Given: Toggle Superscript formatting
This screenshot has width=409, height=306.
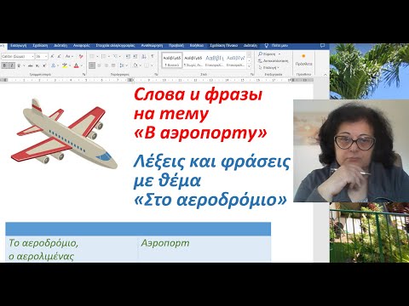Looking at the screenshot, I should (44, 65).
